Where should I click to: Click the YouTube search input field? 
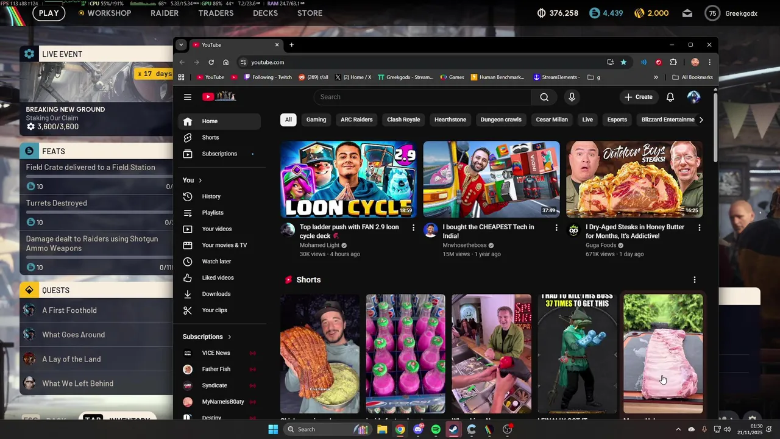click(x=422, y=97)
